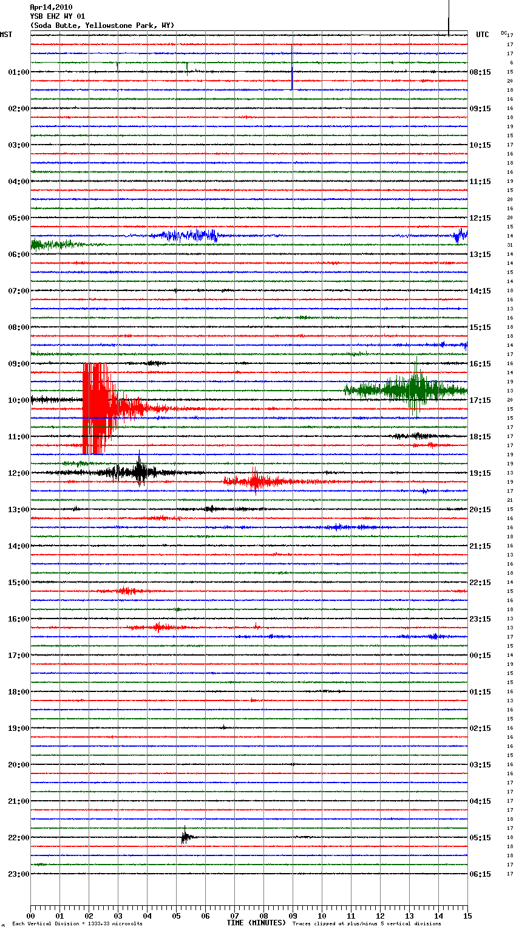The width and height of the screenshot is (516, 932).
Task: Select the 19:00 MST time label
Action: 19,728
